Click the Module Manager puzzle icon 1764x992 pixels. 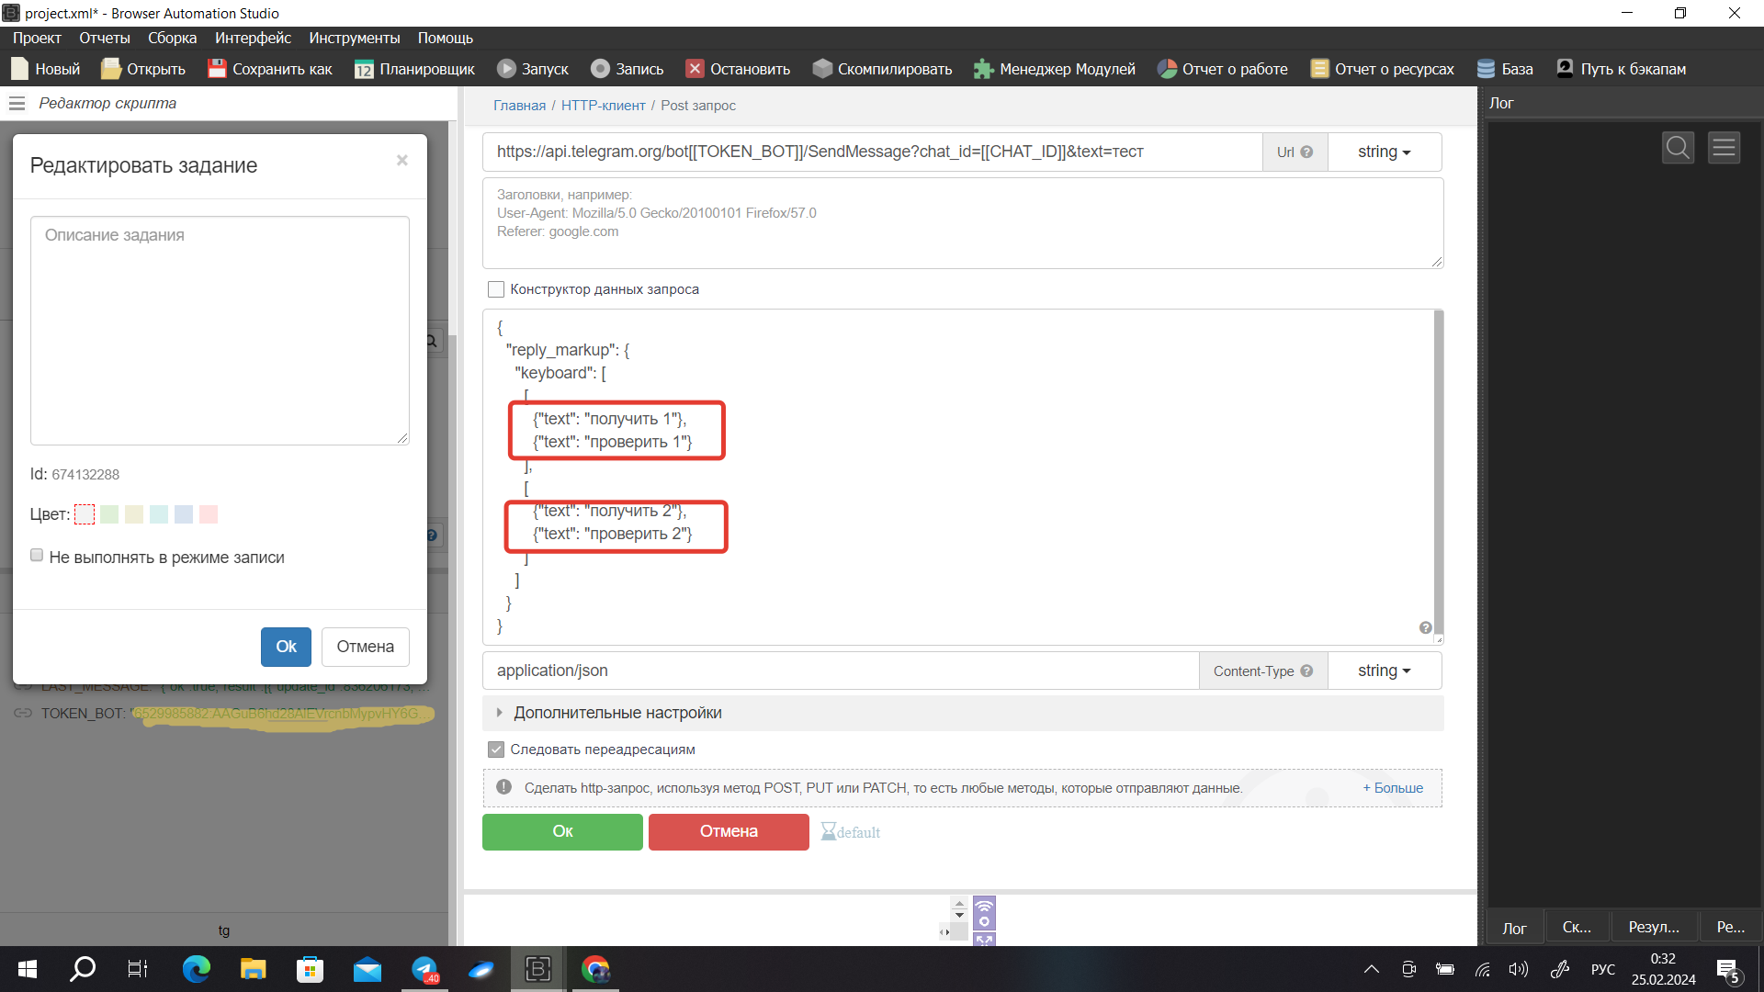pyautogui.click(x=983, y=69)
